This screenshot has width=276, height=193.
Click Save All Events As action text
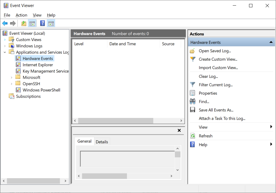pyautogui.click(x=216, y=110)
